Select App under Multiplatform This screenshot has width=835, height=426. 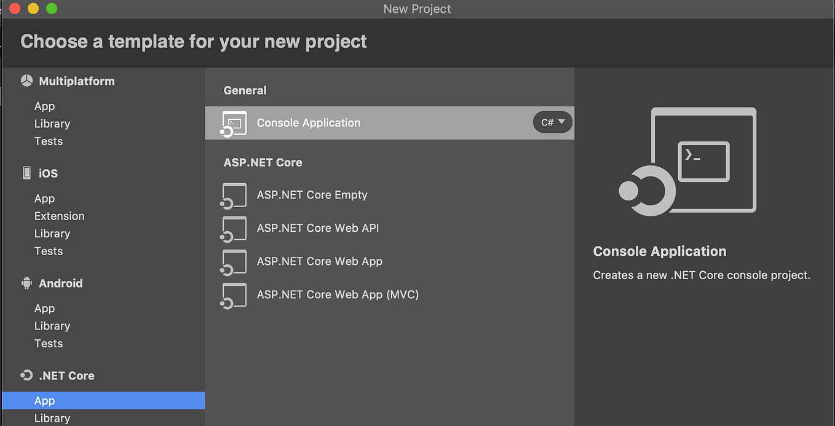(44, 106)
